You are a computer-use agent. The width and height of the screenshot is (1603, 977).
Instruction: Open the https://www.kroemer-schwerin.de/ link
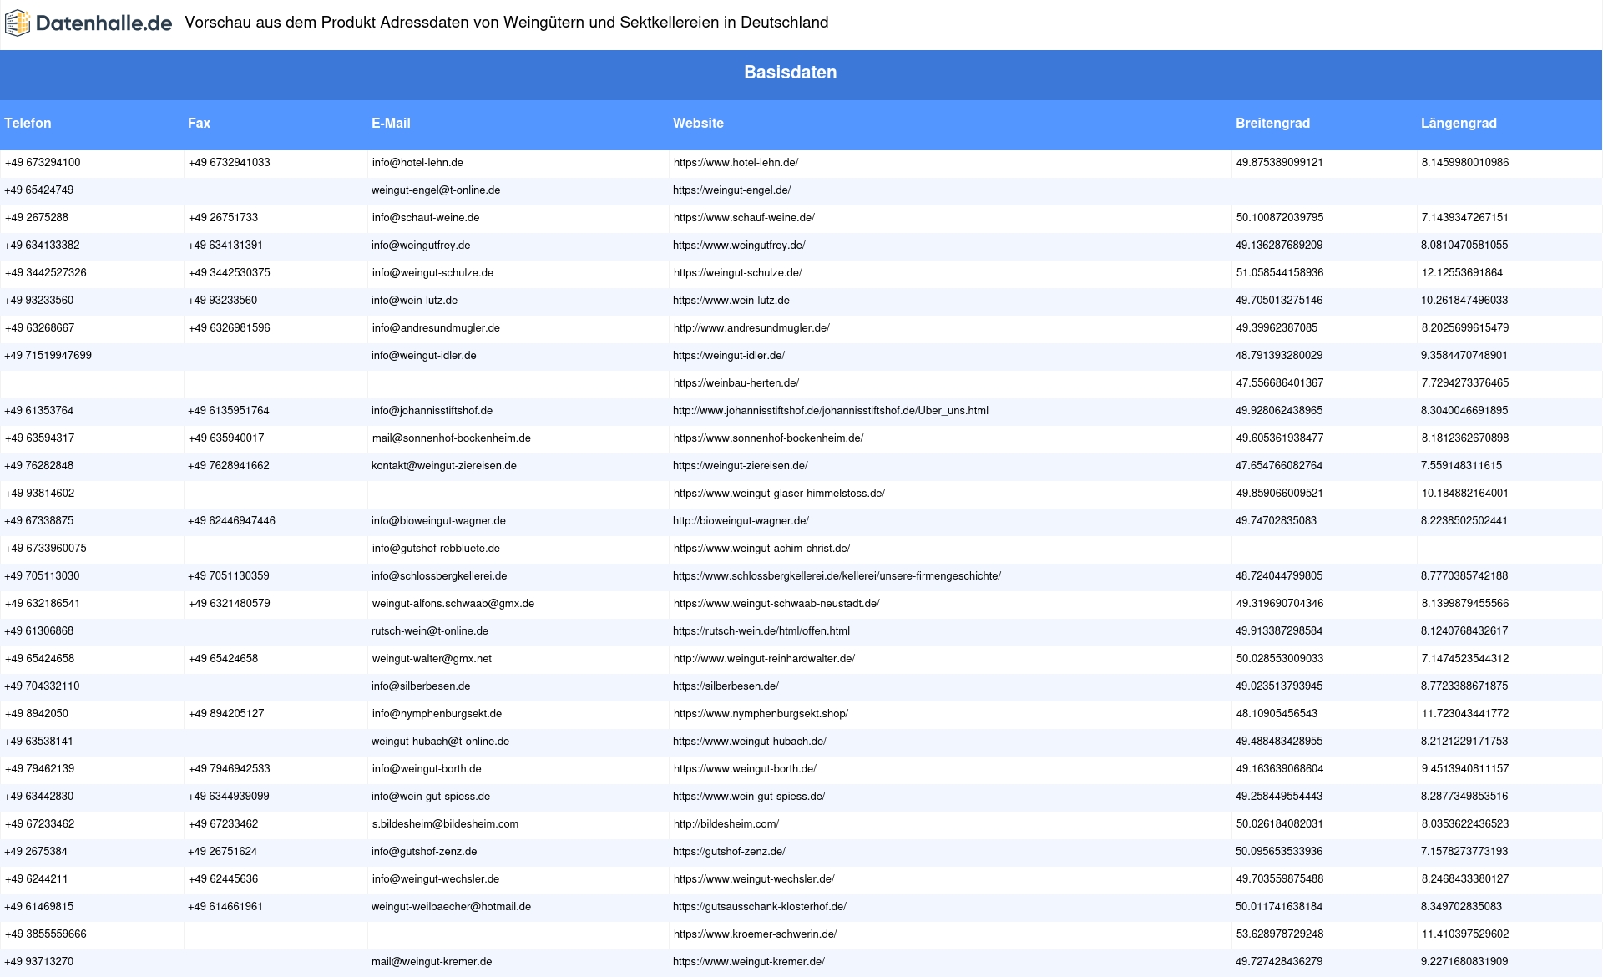click(755, 934)
